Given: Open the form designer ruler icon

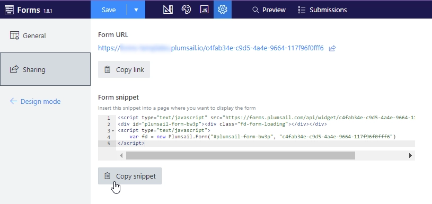Looking at the screenshot, I should pyautogui.click(x=168, y=10).
